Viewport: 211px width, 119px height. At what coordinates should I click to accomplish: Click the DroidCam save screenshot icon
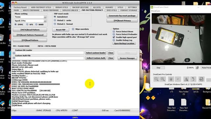(201, 79)
